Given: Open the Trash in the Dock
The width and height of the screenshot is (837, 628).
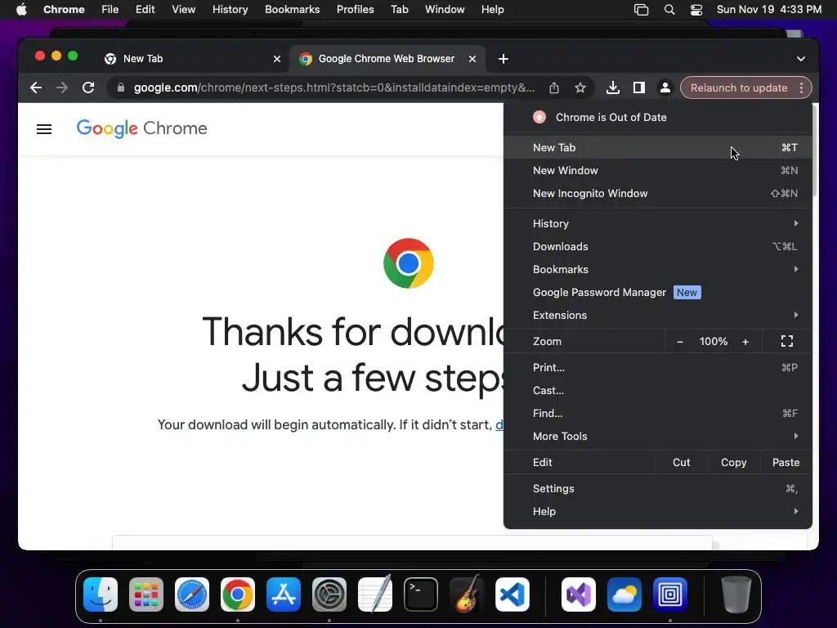Looking at the screenshot, I should 736,594.
